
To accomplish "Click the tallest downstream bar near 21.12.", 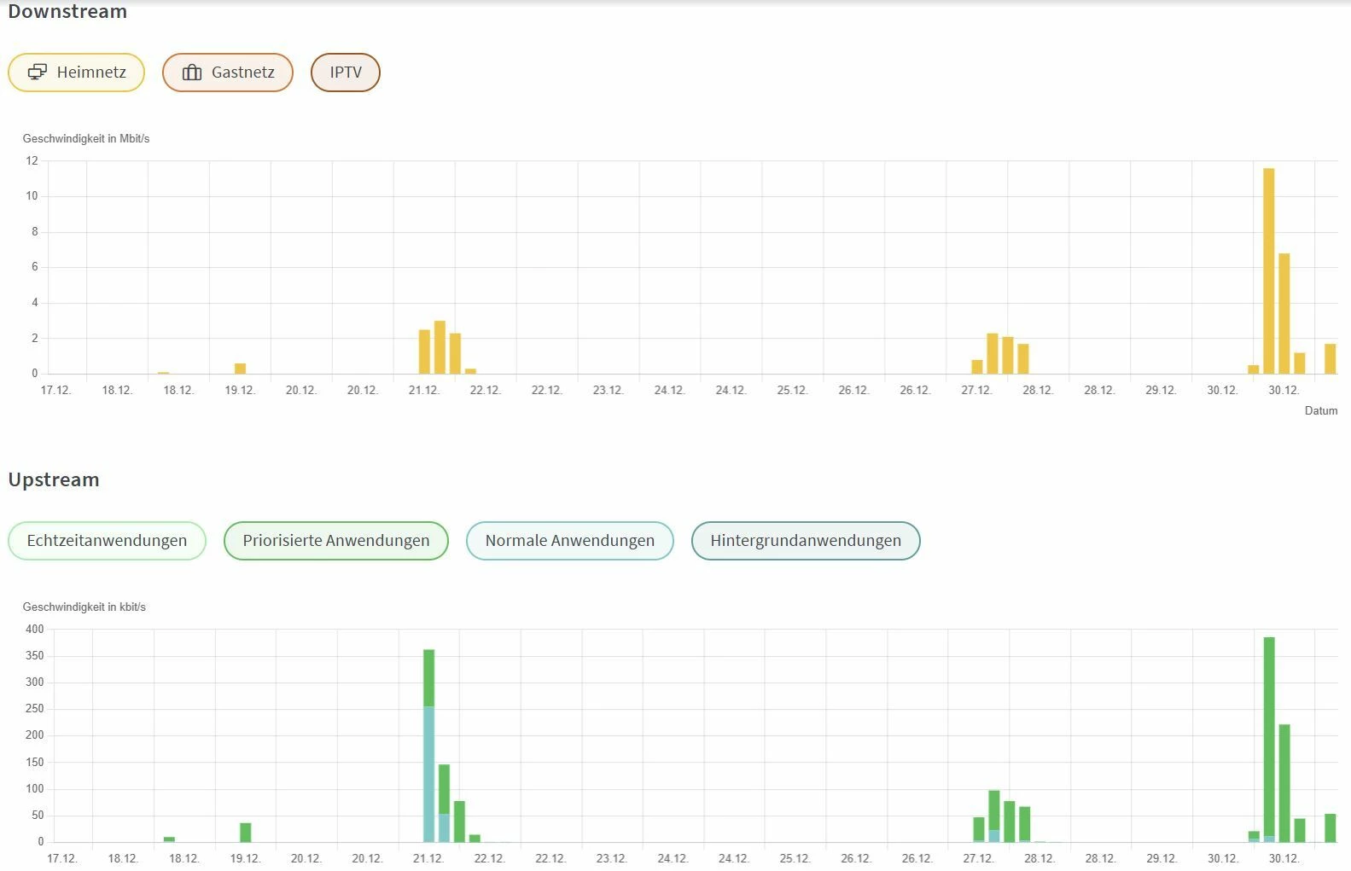I will (440, 347).
